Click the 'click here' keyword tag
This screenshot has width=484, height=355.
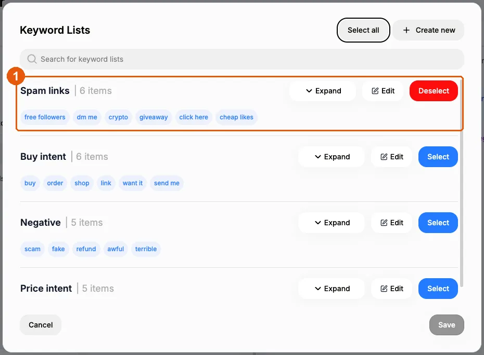tap(194, 117)
